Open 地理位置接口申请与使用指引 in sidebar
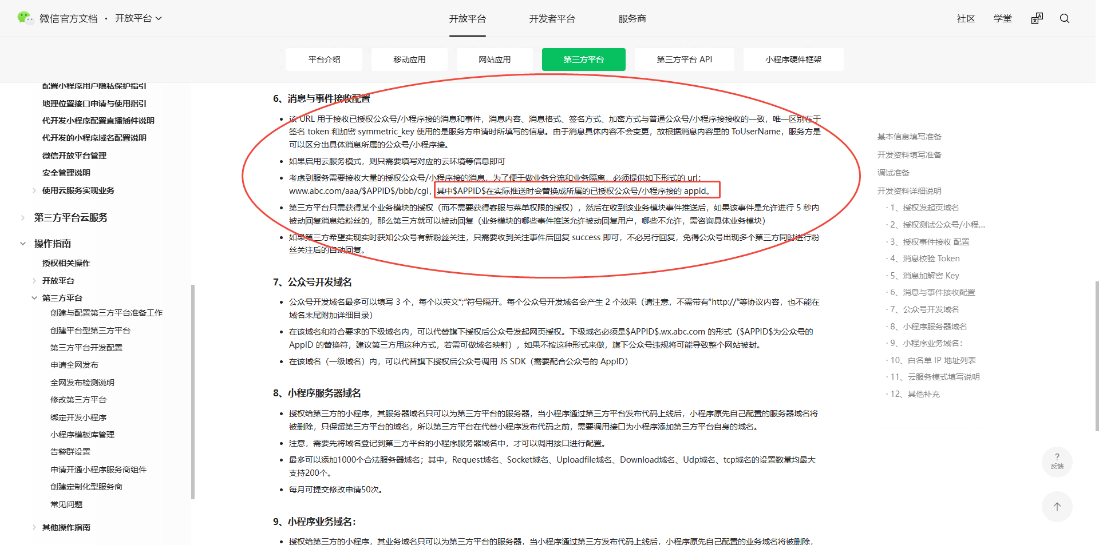1099x545 pixels. click(x=94, y=104)
